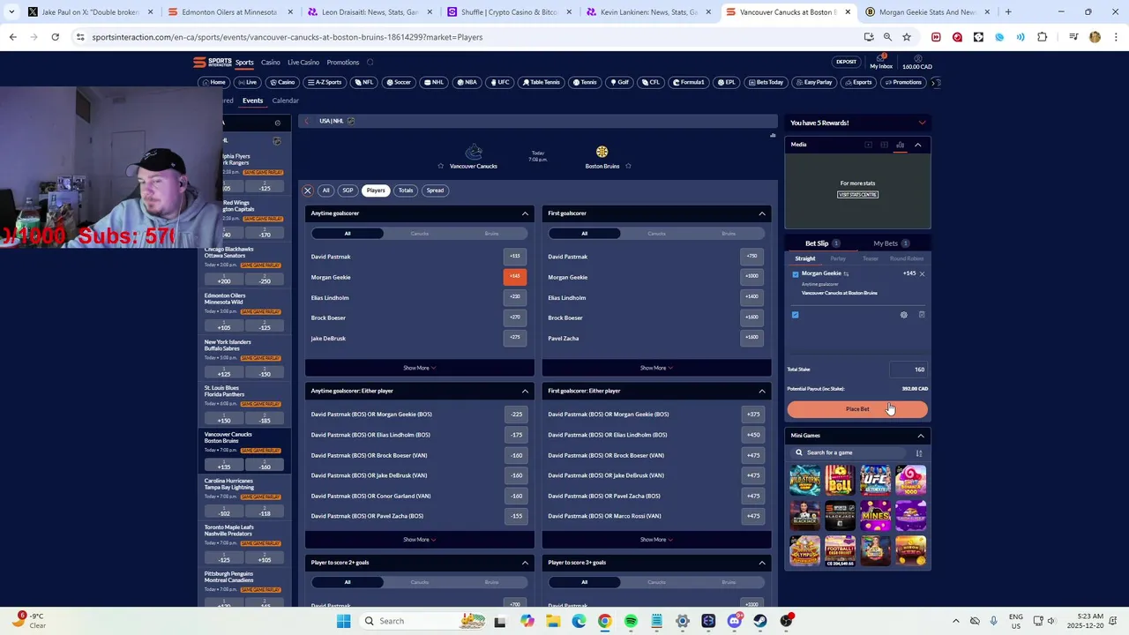Screen dimensions: 1129x635
Task: Toggle the select-all bet slip checkbox
Action: pyautogui.click(x=796, y=315)
